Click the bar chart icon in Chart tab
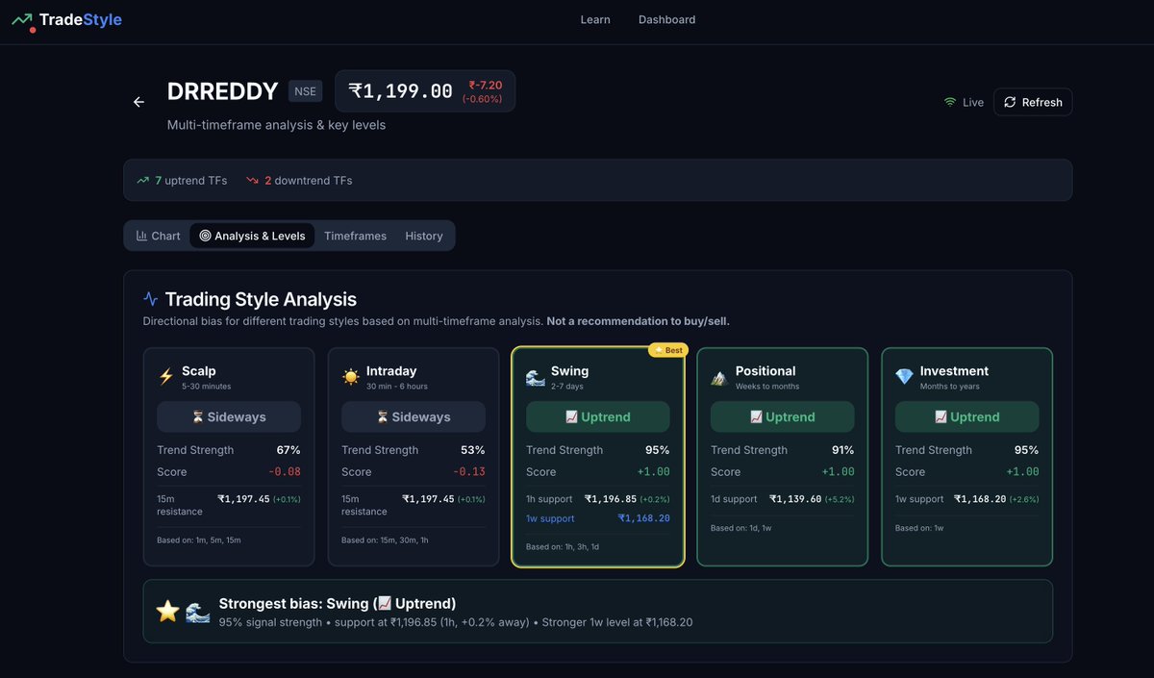 pos(141,236)
